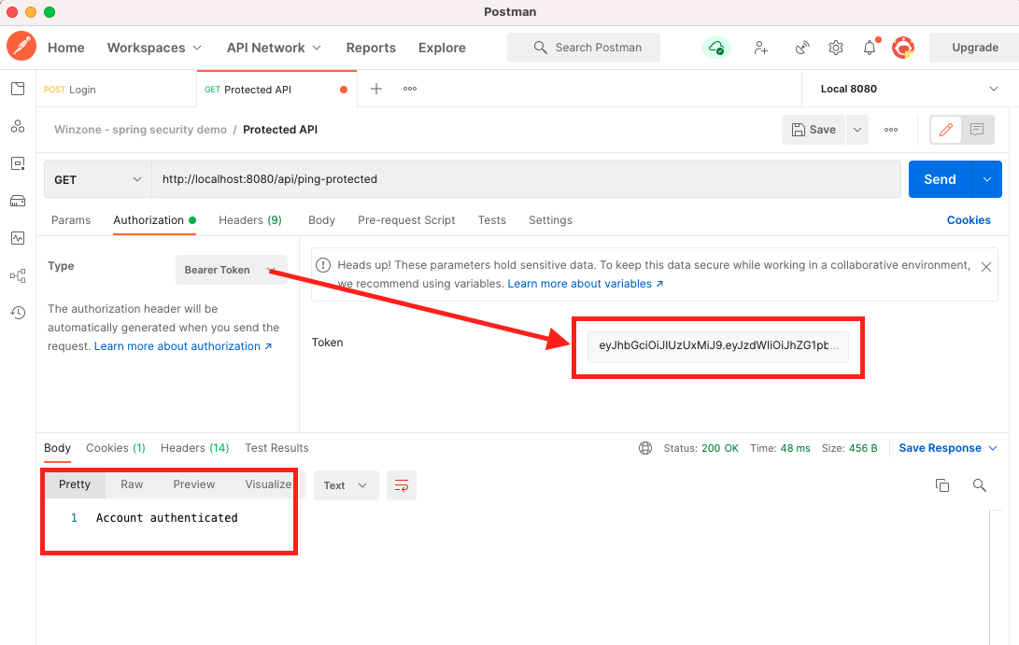The width and height of the screenshot is (1019, 645).
Task: Switch to edit mode pencil icon
Action: coord(945,130)
